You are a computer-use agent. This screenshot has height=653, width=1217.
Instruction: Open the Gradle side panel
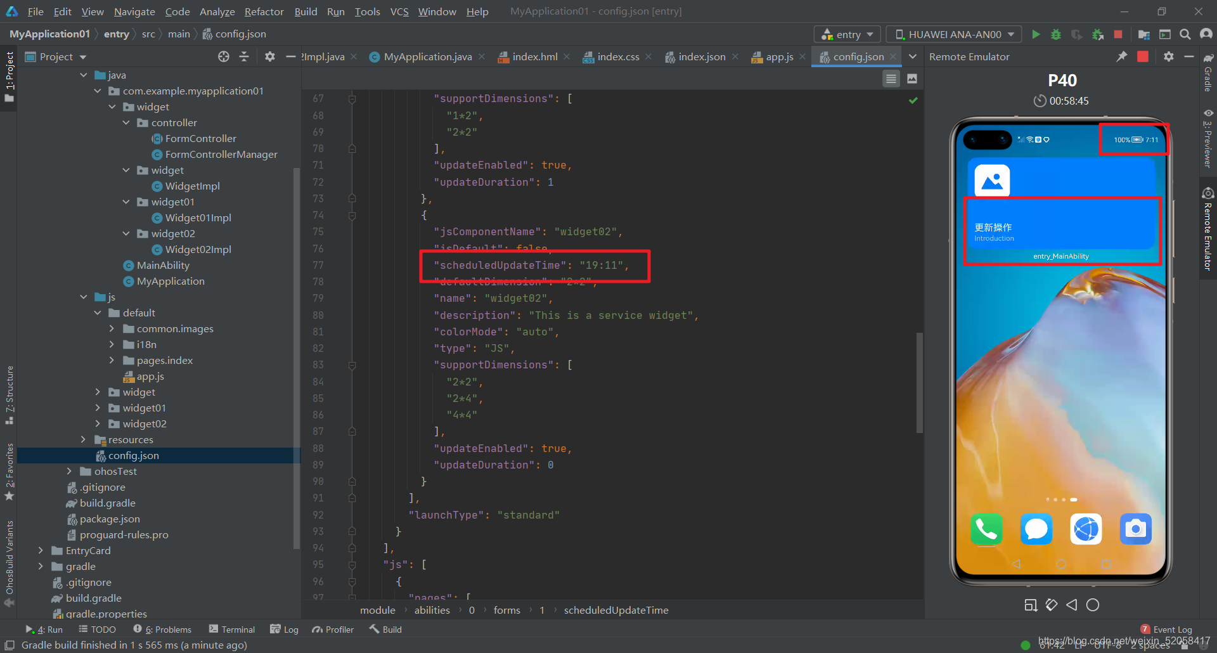click(x=1208, y=72)
